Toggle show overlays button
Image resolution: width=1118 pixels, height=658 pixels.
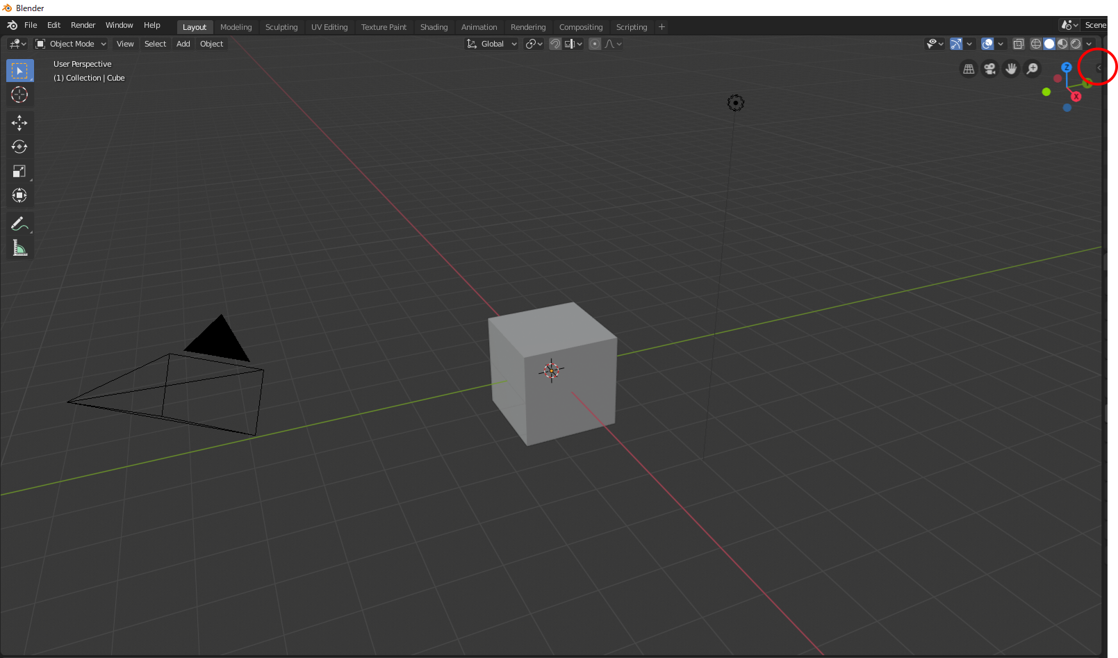coord(987,44)
